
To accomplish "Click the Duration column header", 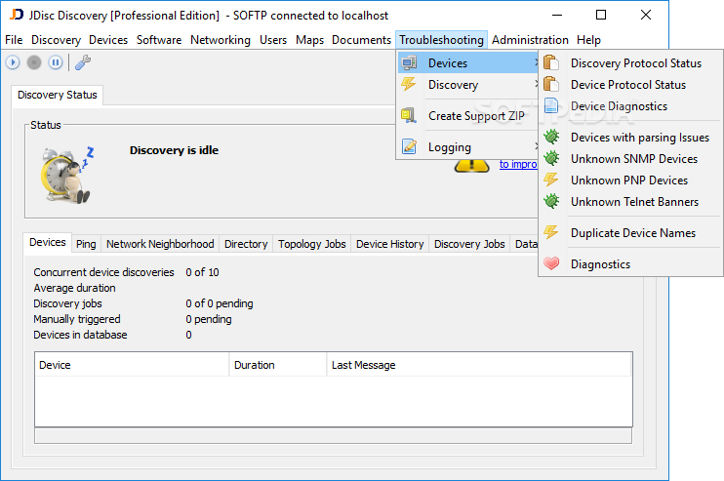I will (277, 365).
